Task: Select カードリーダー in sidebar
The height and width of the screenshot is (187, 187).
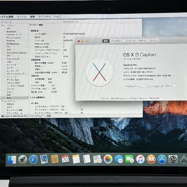Action: click(13, 71)
